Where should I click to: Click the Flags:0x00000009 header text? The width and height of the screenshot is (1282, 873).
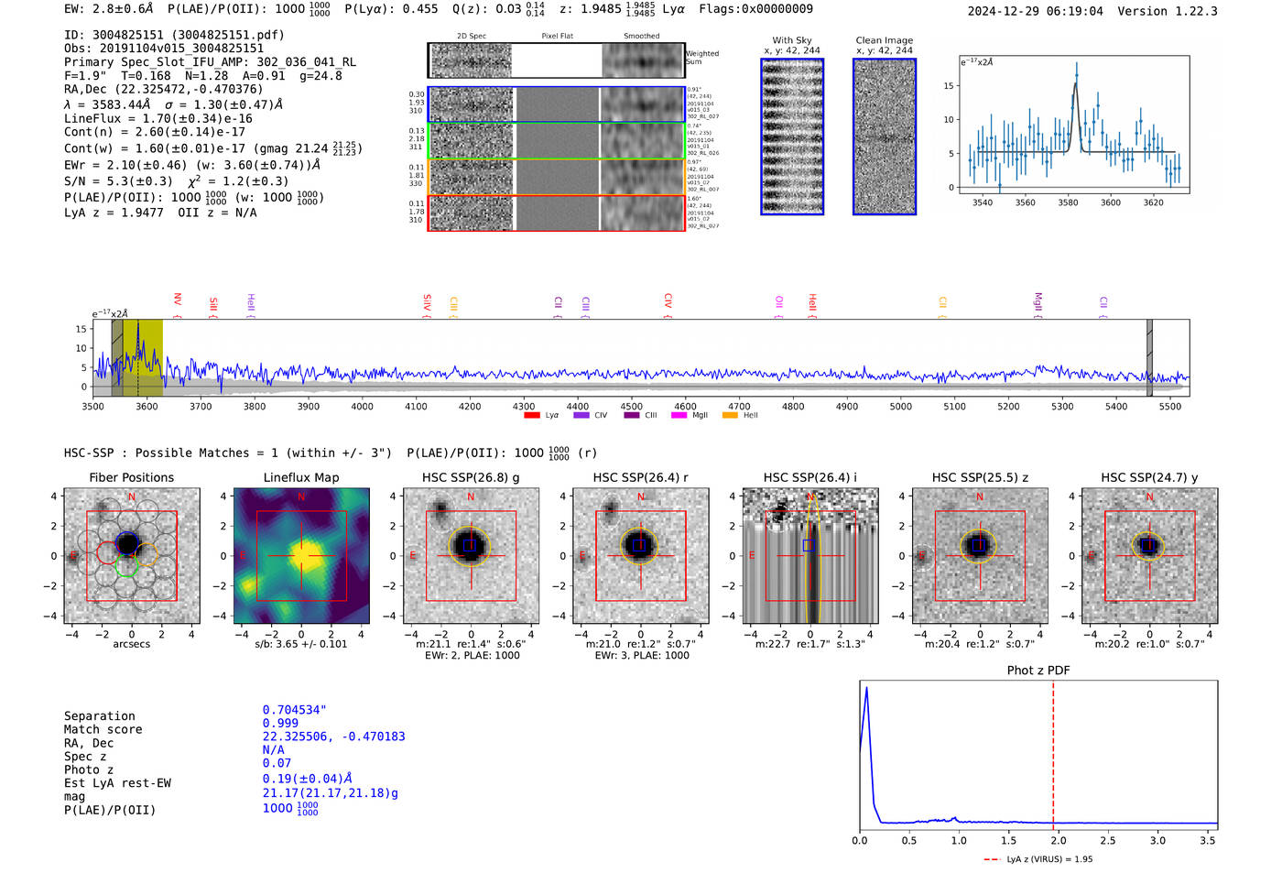[755, 9]
